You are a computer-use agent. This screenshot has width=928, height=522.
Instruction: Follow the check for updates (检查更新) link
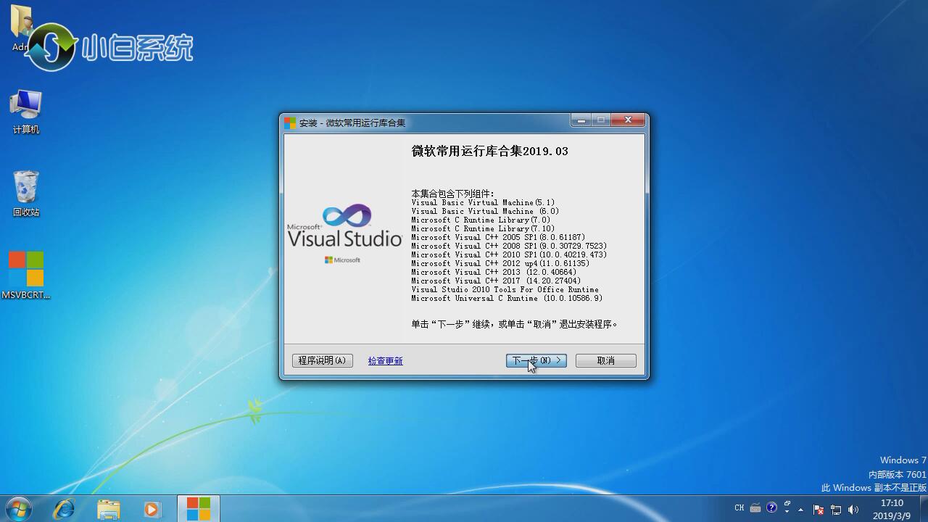tap(385, 361)
